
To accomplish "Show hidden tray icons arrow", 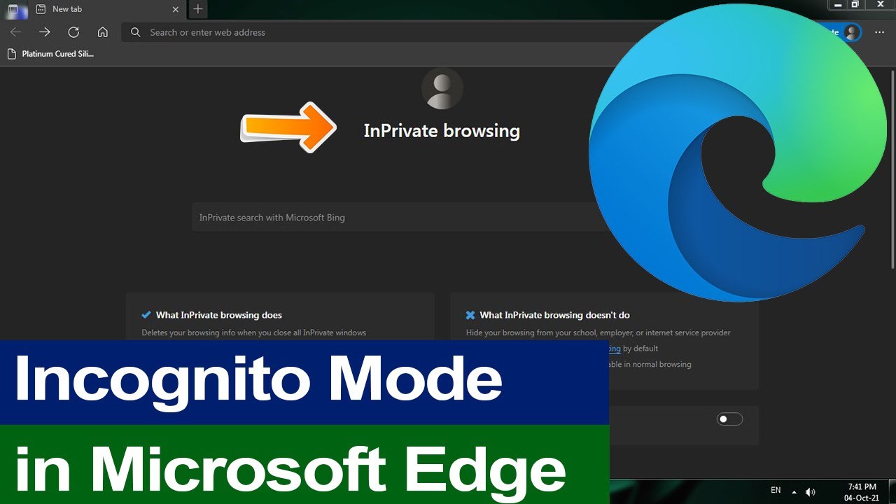I will [x=794, y=491].
